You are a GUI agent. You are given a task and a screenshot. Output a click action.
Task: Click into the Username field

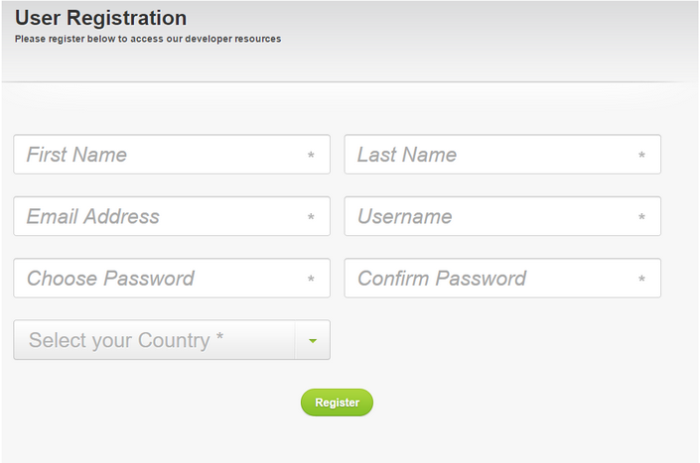pyautogui.click(x=502, y=216)
